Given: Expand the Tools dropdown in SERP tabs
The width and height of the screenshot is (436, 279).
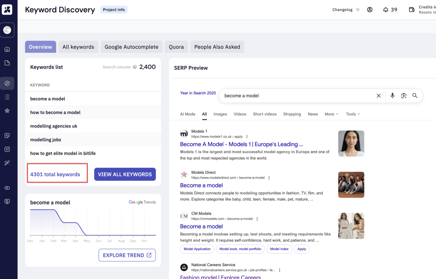Looking at the screenshot, I should tap(353, 114).
